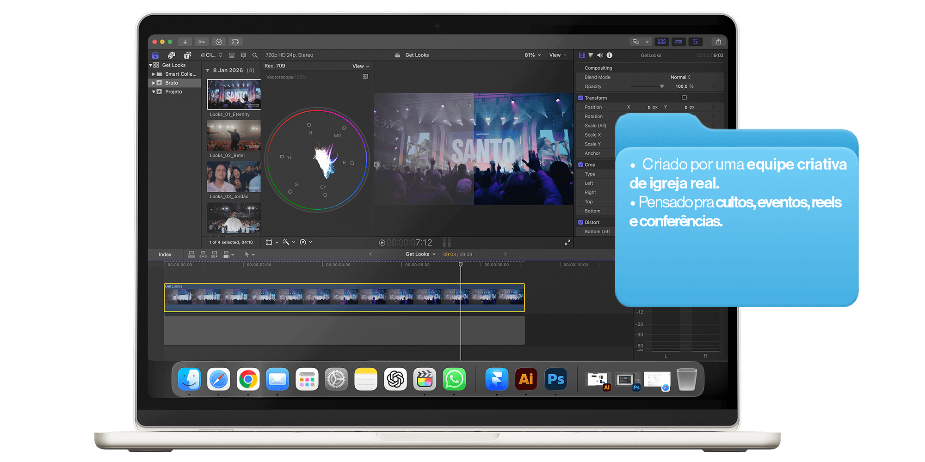This screenshot has width=925, height=462.
Task: Select the GetLooks clip in timeline
Action: click(345, 298)
